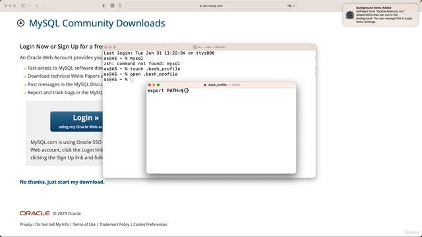Click 'zsh: command not found: mysql' in Terminal
Viewport: 422px width, 237px height.
pos(142,64)
